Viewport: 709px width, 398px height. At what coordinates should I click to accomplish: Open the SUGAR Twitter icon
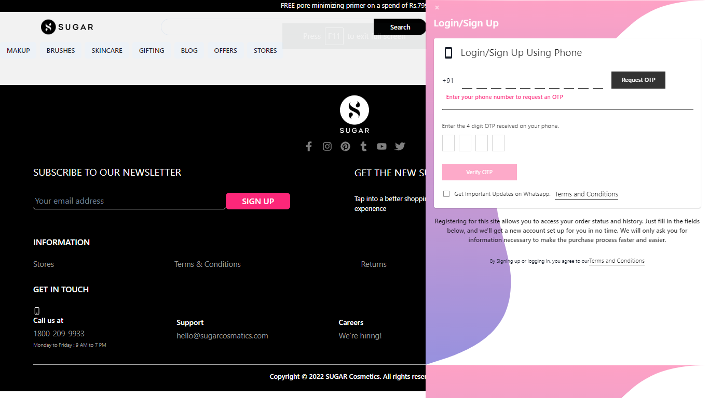[x=400, y=147]
